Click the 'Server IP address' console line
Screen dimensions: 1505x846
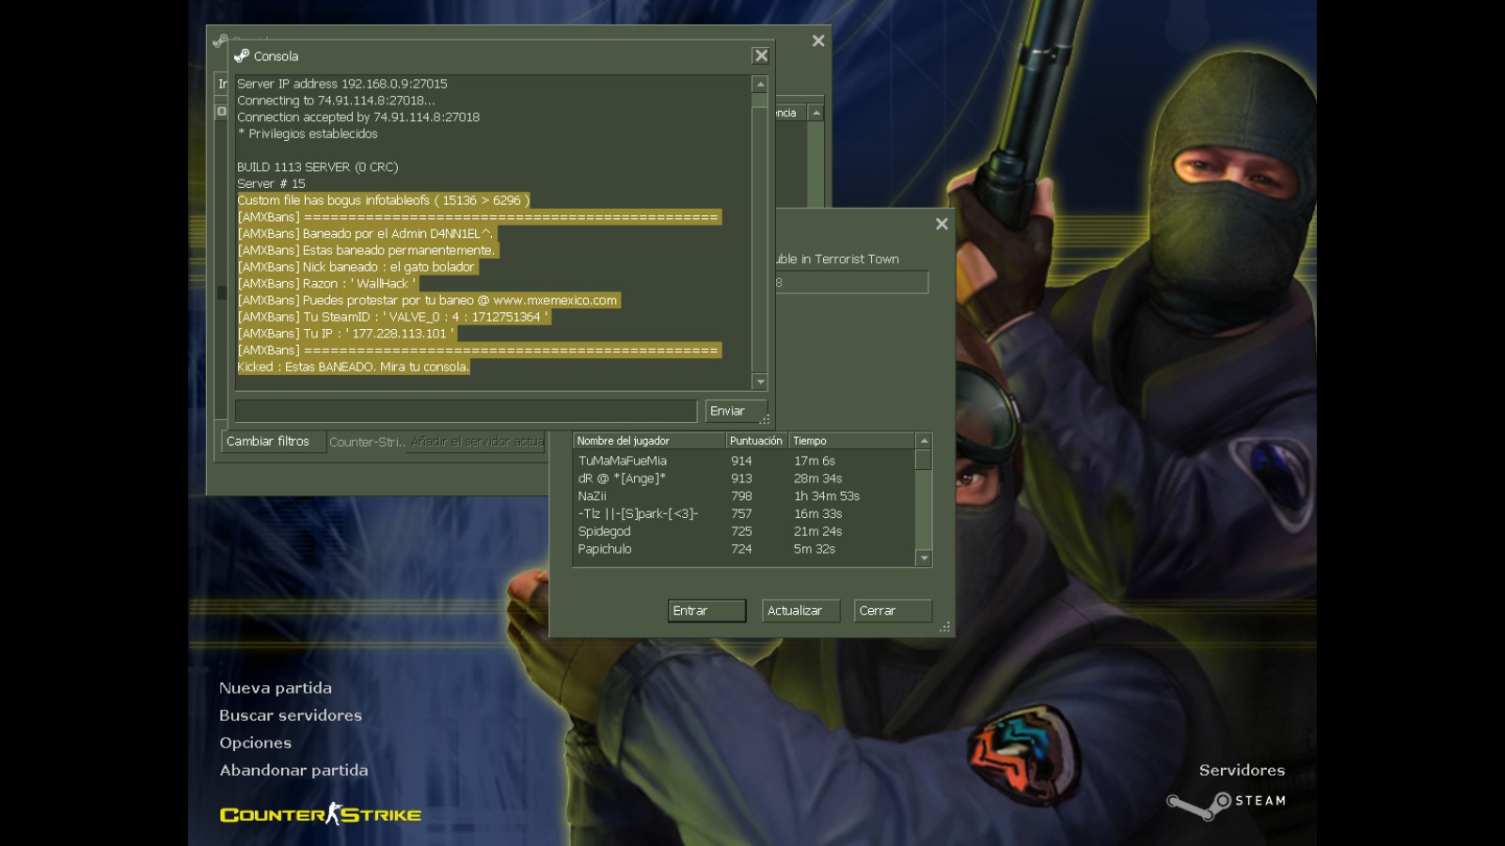[342, 84]
